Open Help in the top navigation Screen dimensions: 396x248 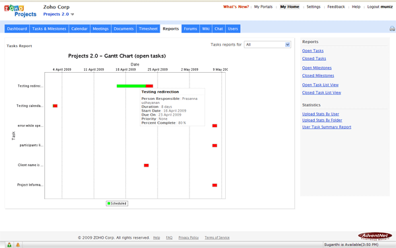356,7
